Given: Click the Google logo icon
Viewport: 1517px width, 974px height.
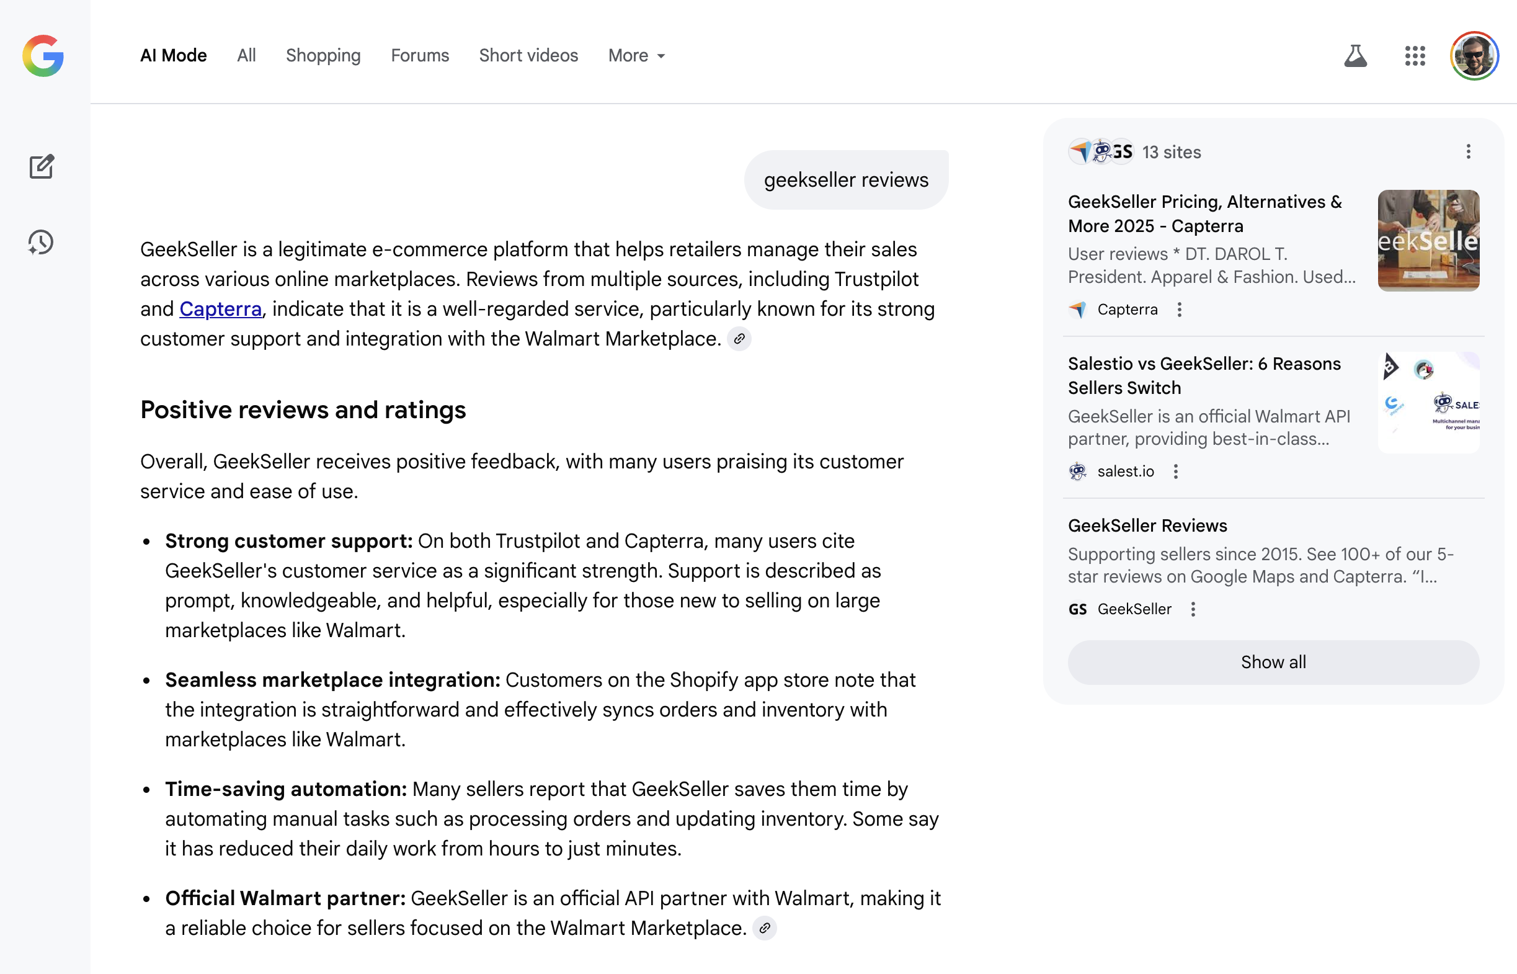Looking at the screenshot, I should (x=43, y=56).
